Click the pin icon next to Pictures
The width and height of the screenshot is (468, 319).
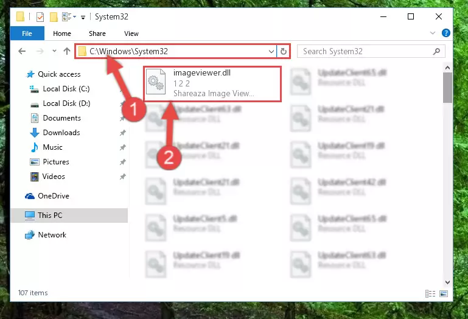point(123,162)
